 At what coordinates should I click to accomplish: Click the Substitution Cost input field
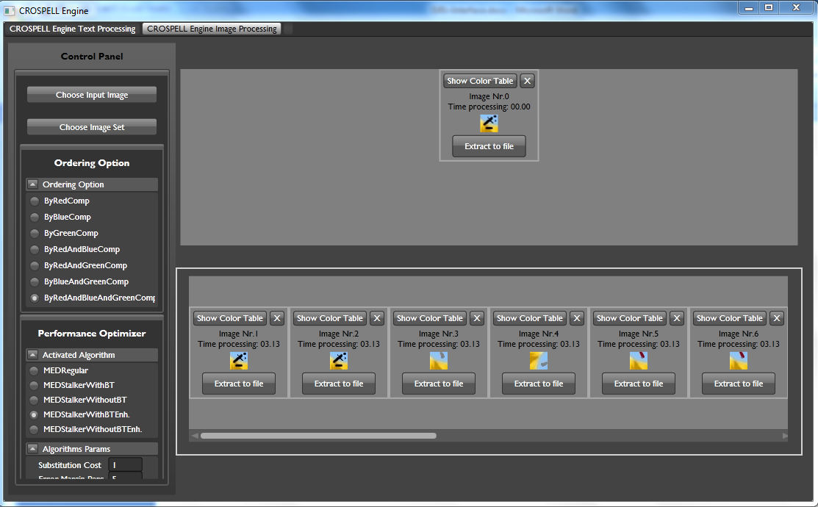[125, 465]
